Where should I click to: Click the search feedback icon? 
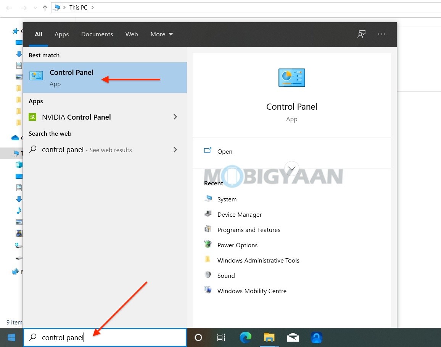[x=361, y=34]
